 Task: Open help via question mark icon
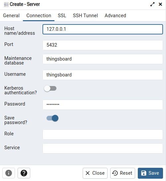24,173
